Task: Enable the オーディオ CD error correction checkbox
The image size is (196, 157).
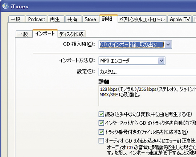Action: pos(101,141)
